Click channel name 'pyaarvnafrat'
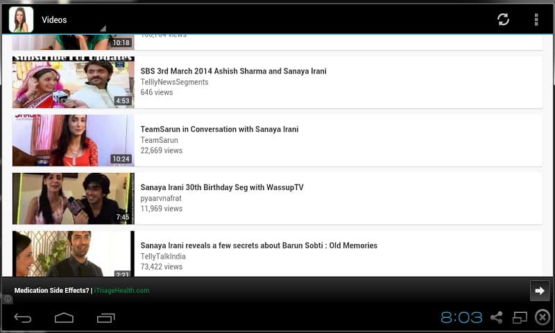Screen dimensions: 555x333 coord(161,198)
